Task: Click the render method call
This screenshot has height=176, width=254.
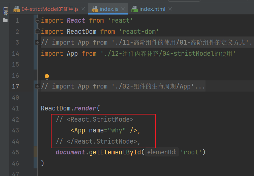Action: click(85, 108)
